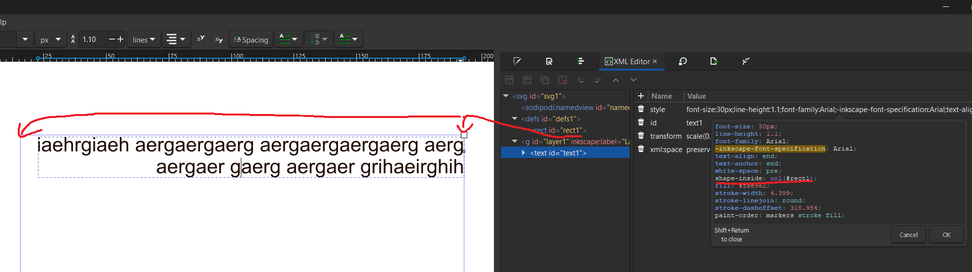Image resolution: width=972 pixels, height=272 pixels.
Task: Delete the xml:space attribute with trash icon
Action: tap(641, 149)
